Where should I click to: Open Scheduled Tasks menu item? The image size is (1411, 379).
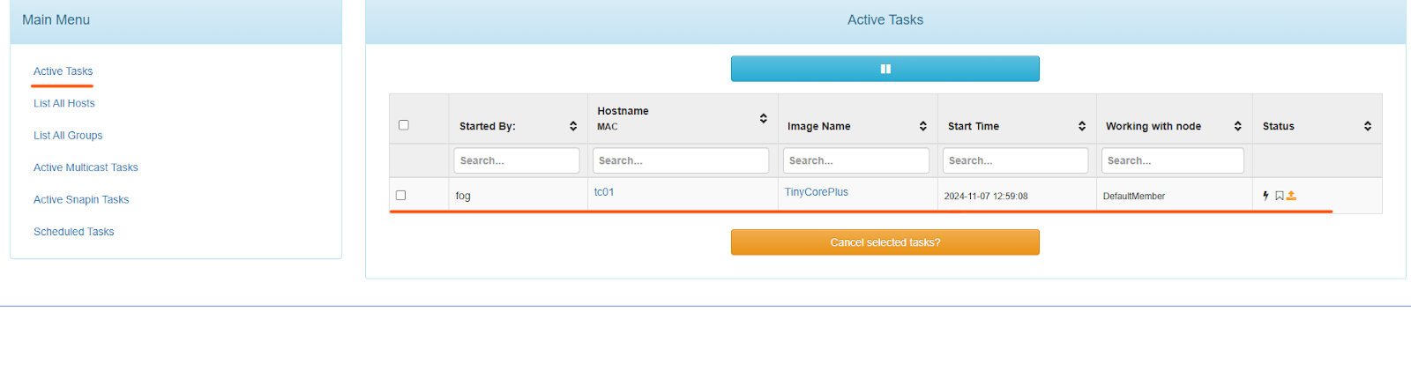coord(74,232)
